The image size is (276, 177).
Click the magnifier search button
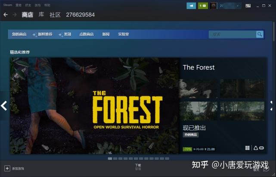pyautogui.click(x=260, y=34)
